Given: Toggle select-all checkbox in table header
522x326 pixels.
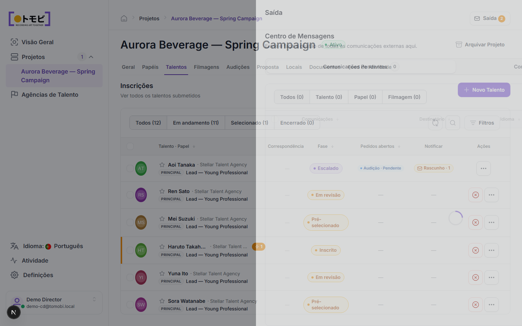Looking at the screenshot, I should point(130,146).
